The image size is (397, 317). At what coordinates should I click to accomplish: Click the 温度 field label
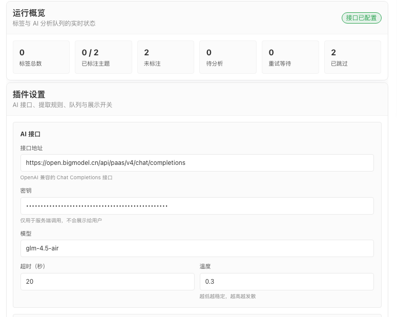pos(205,266)
